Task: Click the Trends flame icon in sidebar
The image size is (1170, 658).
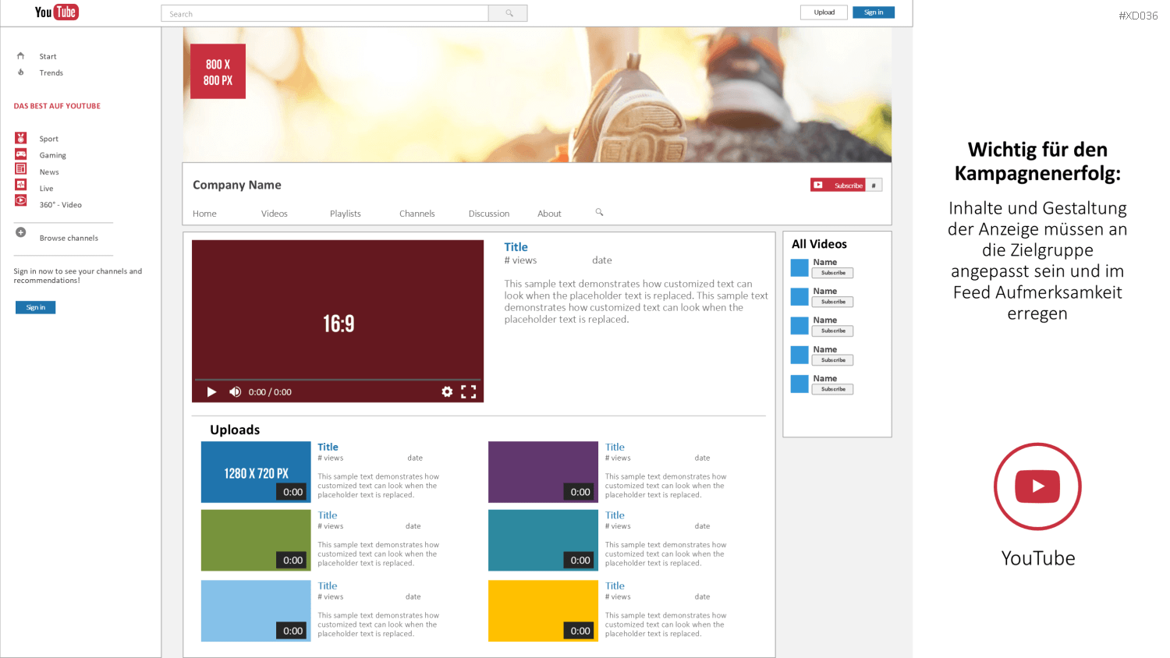Action: (21, 73)
